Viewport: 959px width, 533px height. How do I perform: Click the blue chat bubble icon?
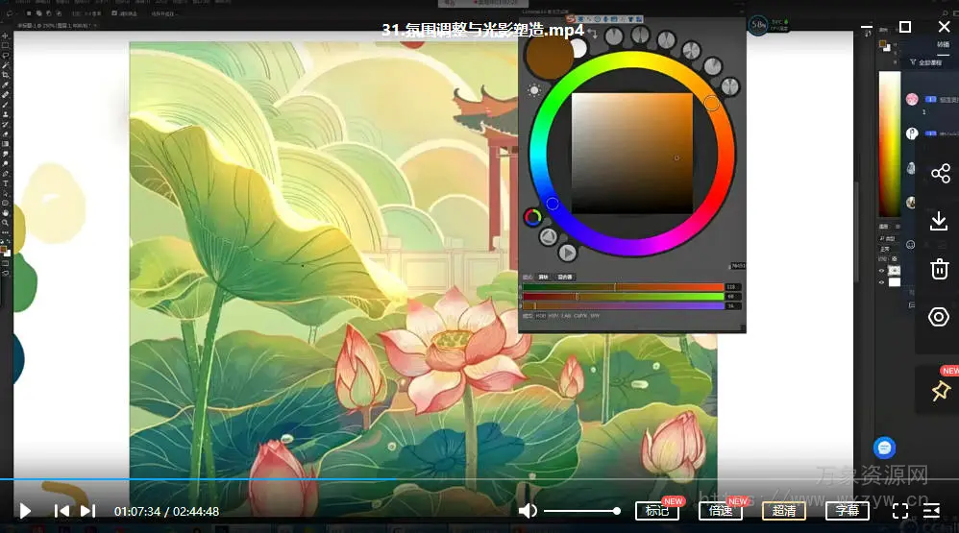point(885,448)
